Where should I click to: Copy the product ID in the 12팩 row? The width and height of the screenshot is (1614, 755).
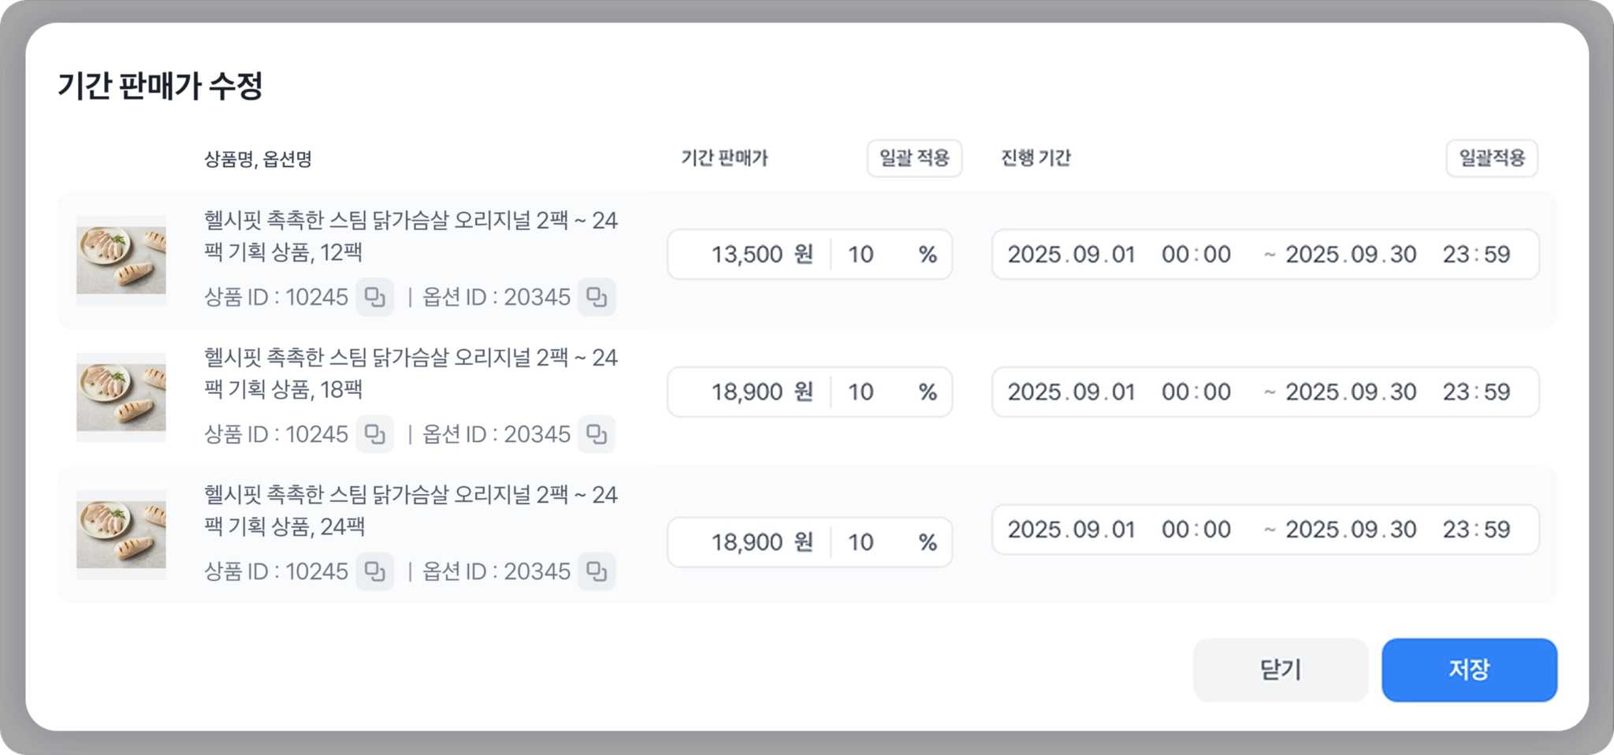[x=374, y=297]
